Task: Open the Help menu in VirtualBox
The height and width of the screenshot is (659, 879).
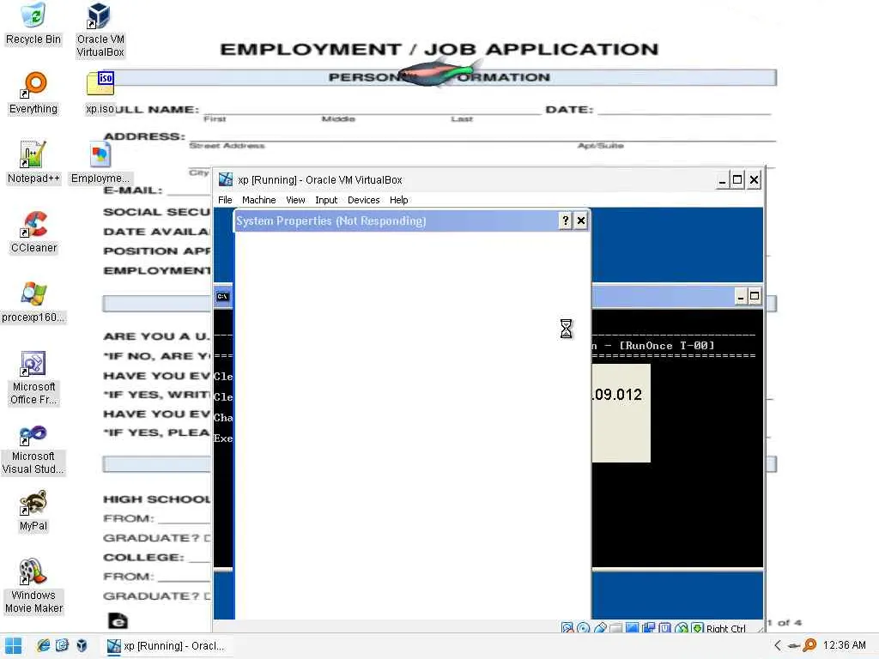Action: 398,200
